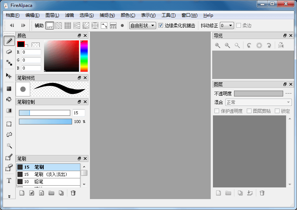Viewport: 297px width, 210px height.
Task: Select the Bucket fill tool
Action: pos(9,99)
